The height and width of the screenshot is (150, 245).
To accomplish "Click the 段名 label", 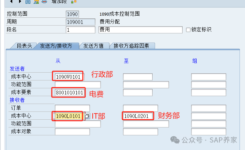I will coord(12,29).
